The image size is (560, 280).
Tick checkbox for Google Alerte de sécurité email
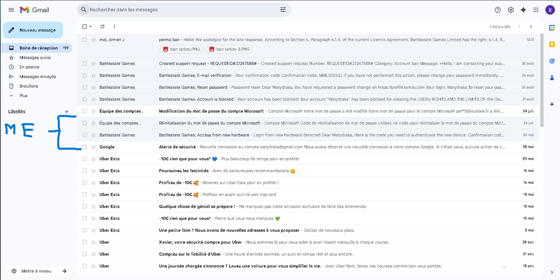[x=84, y=147]
